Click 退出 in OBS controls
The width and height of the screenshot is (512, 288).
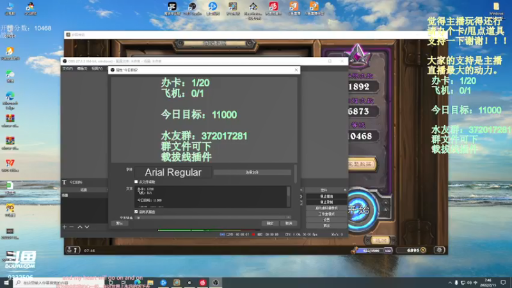(x=326, y=226)
